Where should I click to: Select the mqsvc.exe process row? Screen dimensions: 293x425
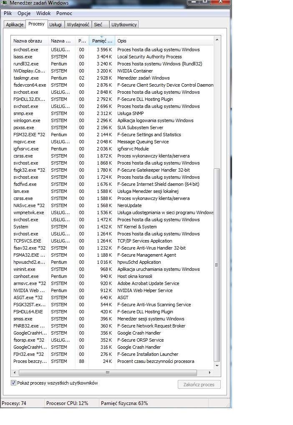point(112,142)
